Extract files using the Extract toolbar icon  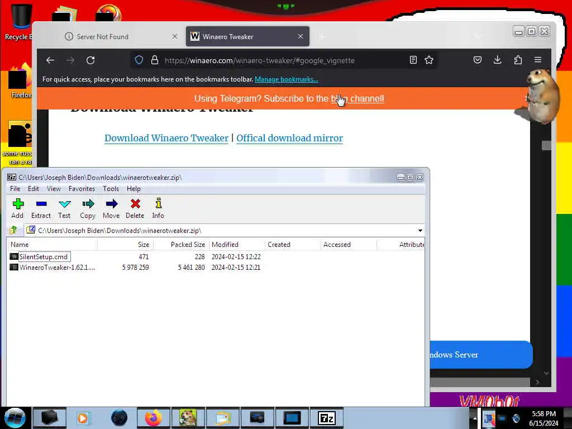(x=41, y=209)
